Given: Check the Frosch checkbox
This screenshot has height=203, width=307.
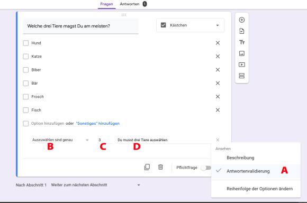Looking at the screenshot, I should pyautogui.click(x=26, y=97).
